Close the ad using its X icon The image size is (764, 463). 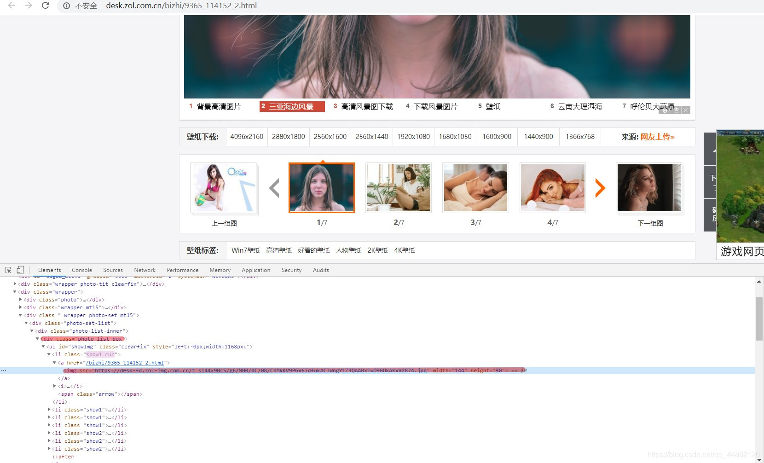pyautogui.click(x=686, y=110)
